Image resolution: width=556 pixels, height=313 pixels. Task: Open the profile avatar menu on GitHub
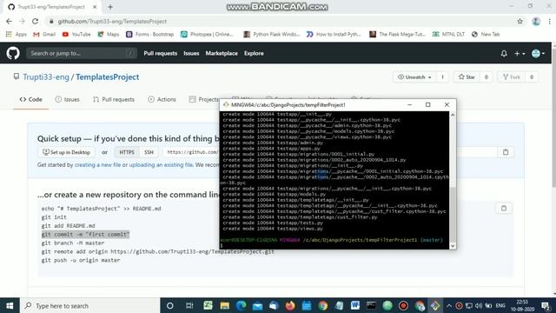[x=538, y=54]
